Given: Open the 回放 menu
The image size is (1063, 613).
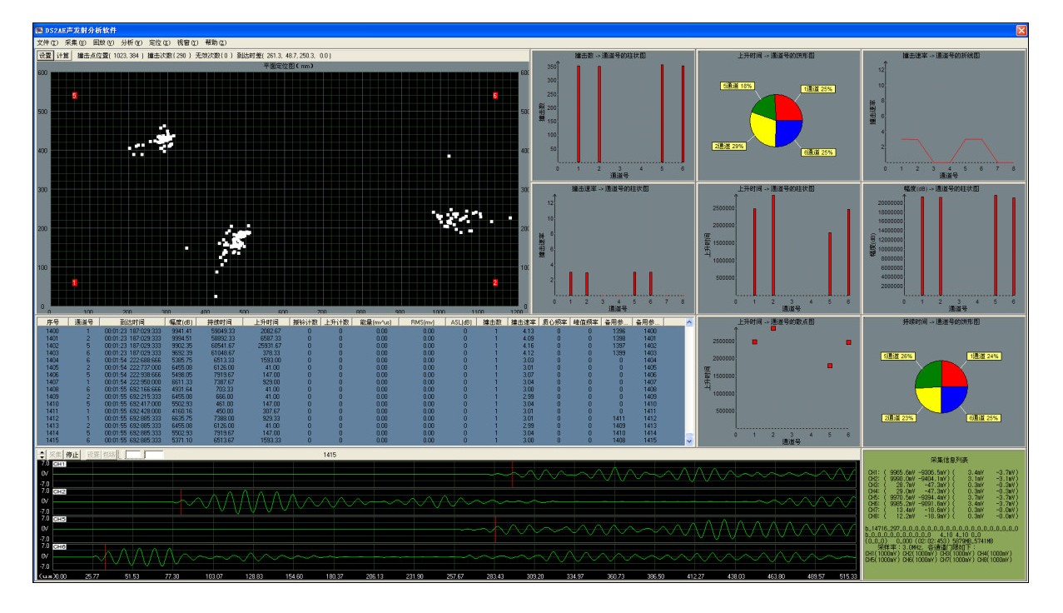Looking at the screenshot, I should [104, 42].
